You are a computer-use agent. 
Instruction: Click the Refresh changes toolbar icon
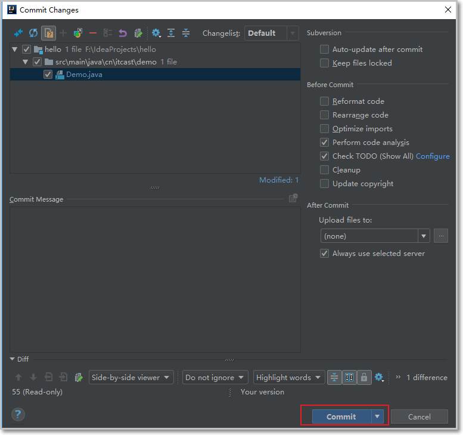[33, 33]
